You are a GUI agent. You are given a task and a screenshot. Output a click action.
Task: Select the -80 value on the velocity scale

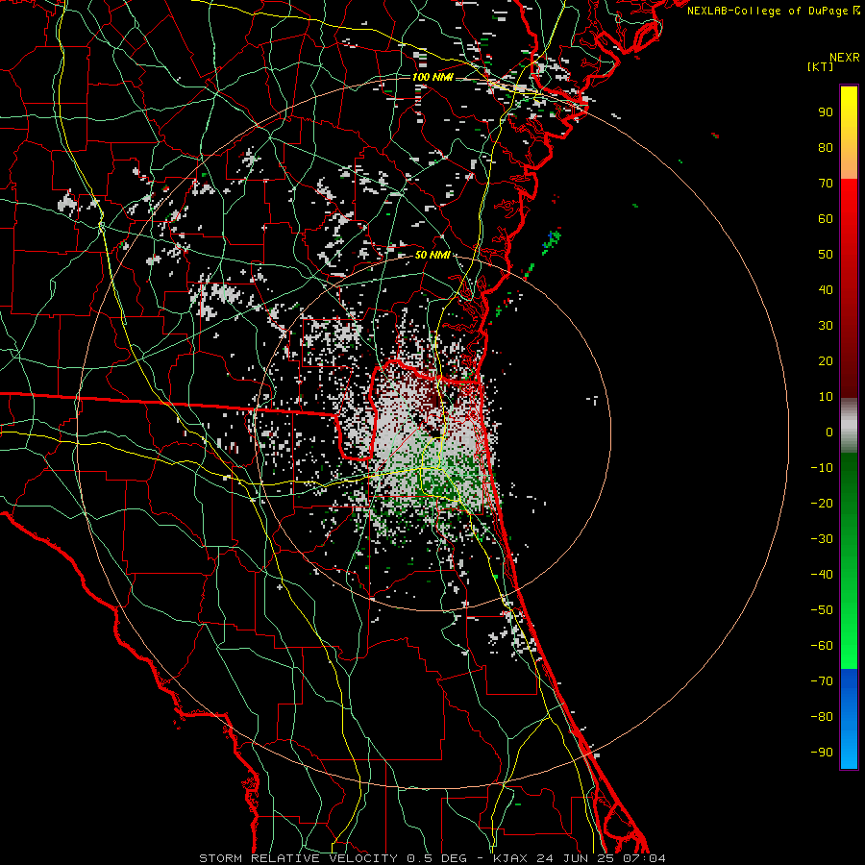coord(822,717)
